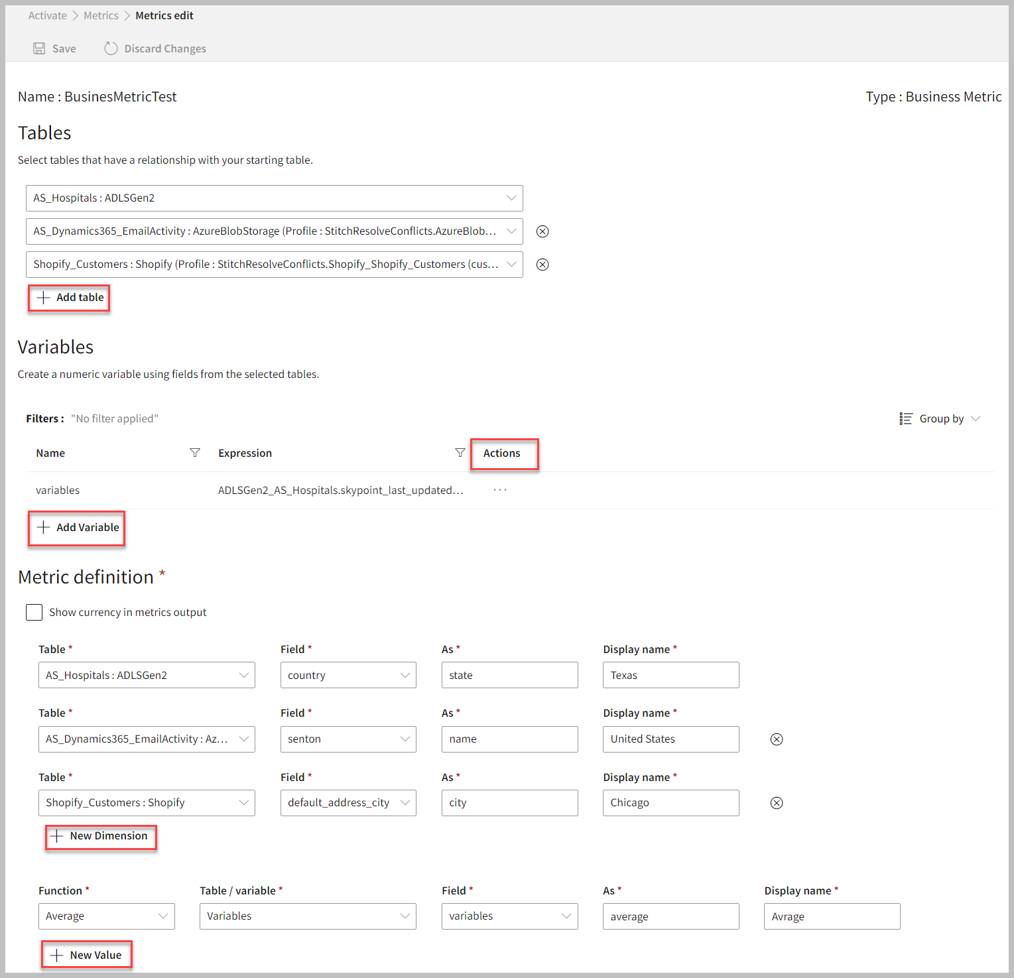Click the Expression column header

pyautogui.click(x=245, y=453)
